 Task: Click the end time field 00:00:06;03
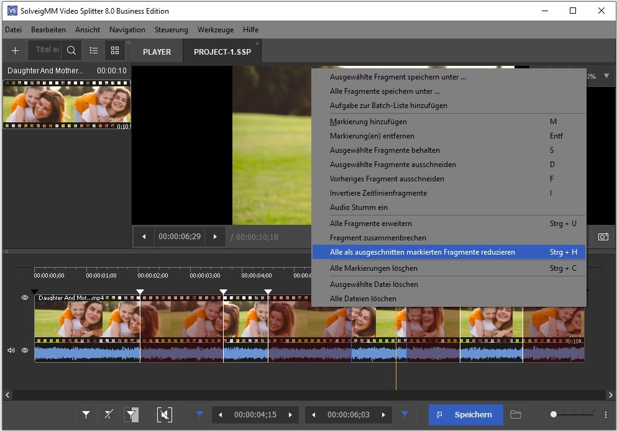[349, 415]
